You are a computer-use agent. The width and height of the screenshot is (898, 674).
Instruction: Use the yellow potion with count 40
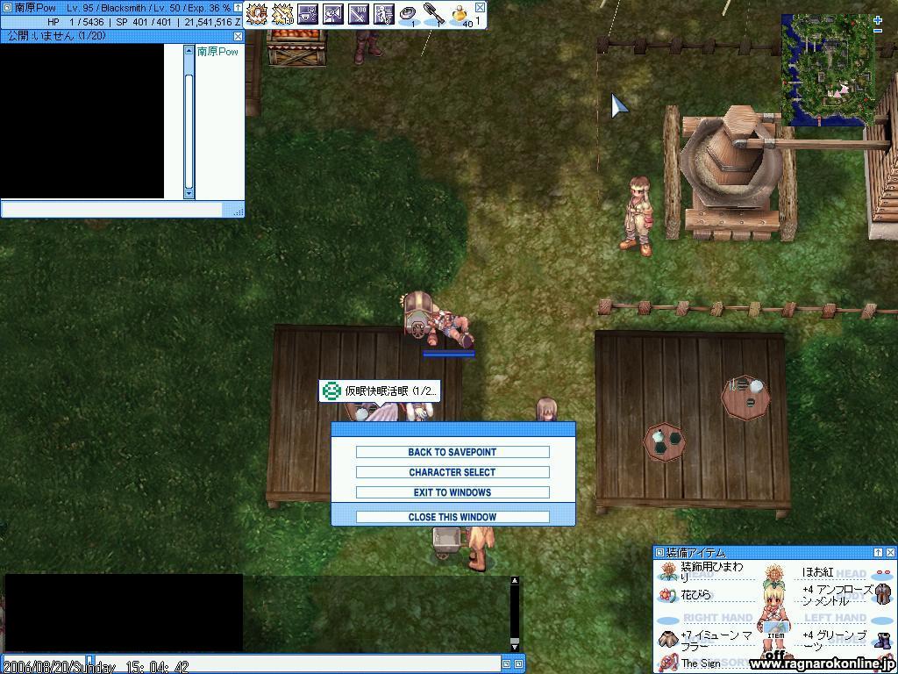point(460,15)
